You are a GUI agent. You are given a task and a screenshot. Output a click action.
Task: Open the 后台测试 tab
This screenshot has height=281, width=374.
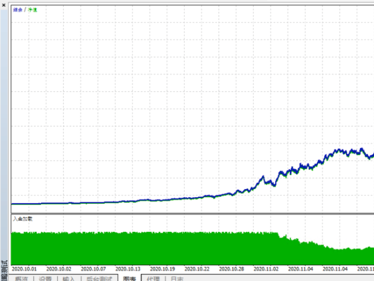point(99,279)
